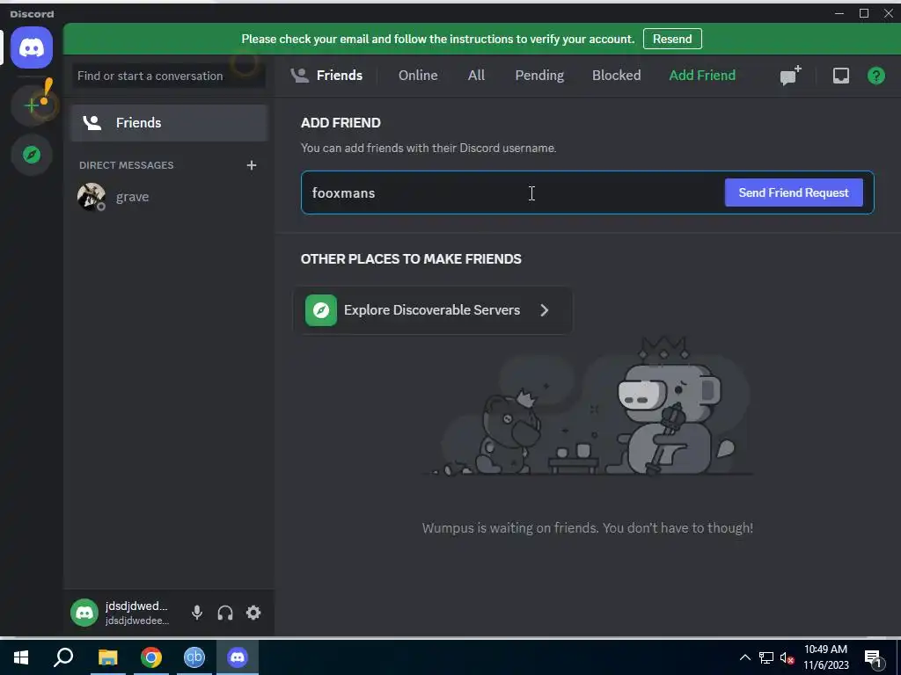This screenshot has width=901, height=675.
Task: Show hidden system tray icons
Action: [744, 657]
